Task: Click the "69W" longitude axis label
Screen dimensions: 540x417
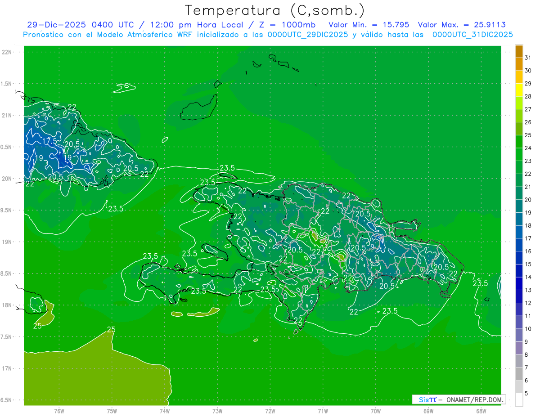Action: point(428,411)
